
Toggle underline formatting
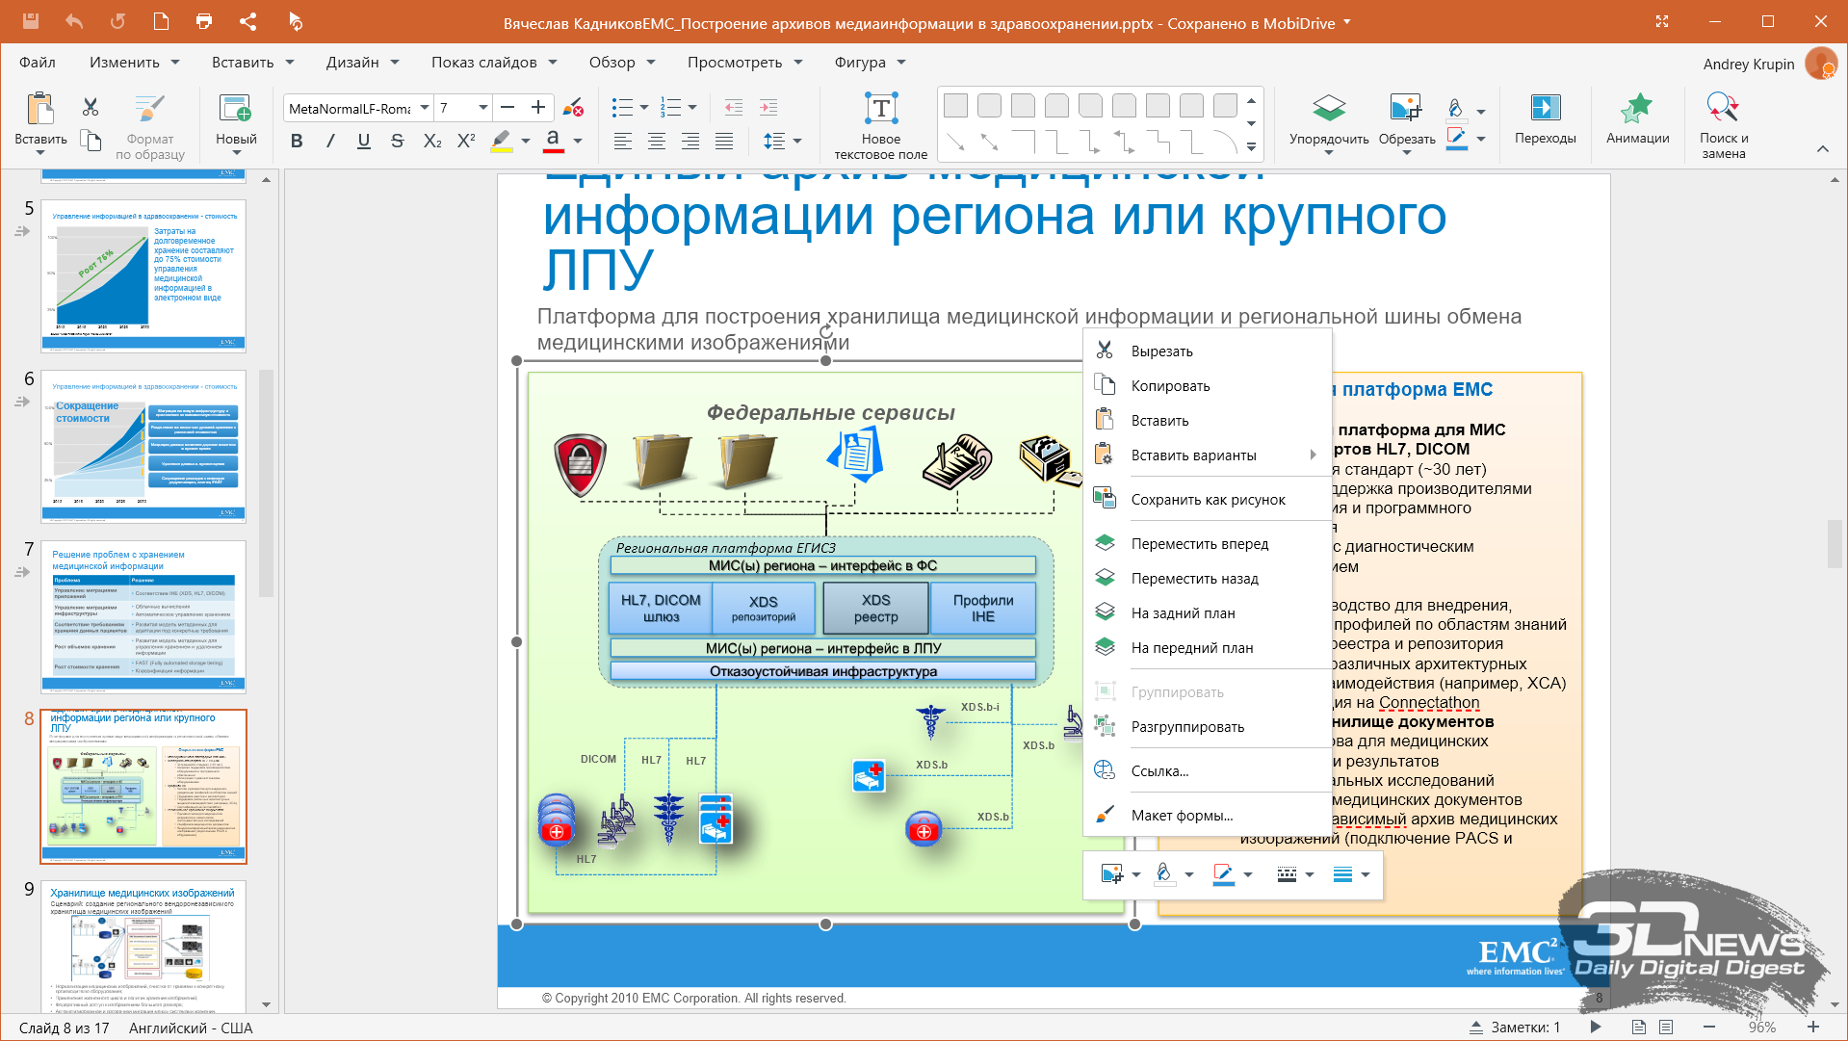(364, 141)
